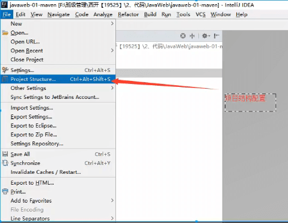The width and height of the screenshot is (288, 223).
Task: Click the Open folder icon
Action: tap(5, 32)
